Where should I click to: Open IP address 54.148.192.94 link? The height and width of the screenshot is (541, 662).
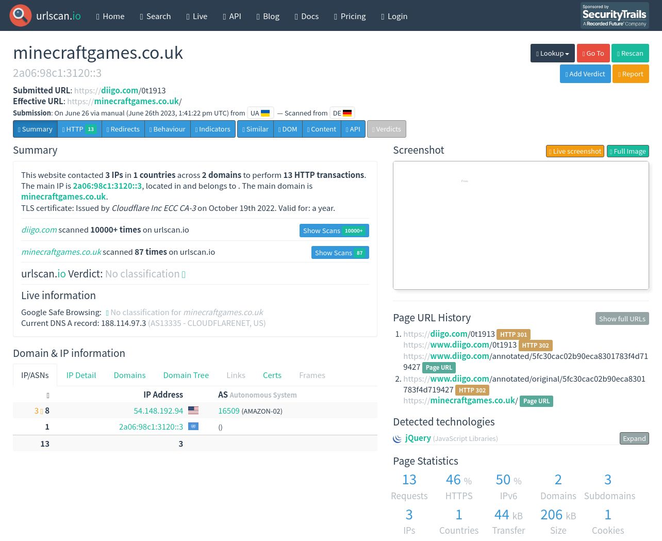(158, 411)
